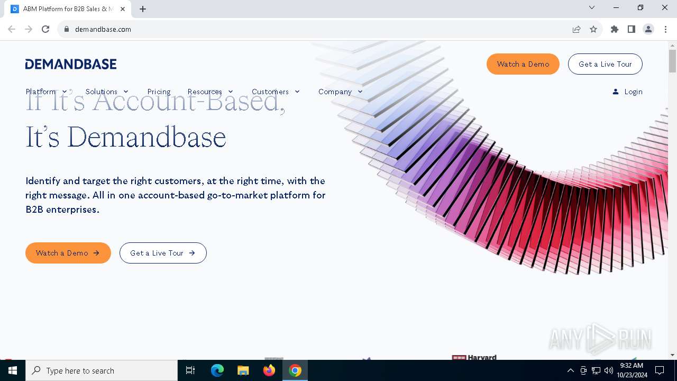The height and width of the screenshot is (381, 677).
Task: Click the Login user icon
Action: coord(616,92)
